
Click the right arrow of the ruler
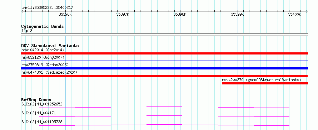(307, 11)
